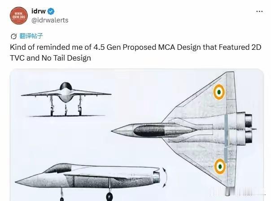This screenshot has height=201, width=271.
Task: Click the lower wing roundel marking
Action: [220, 166]
